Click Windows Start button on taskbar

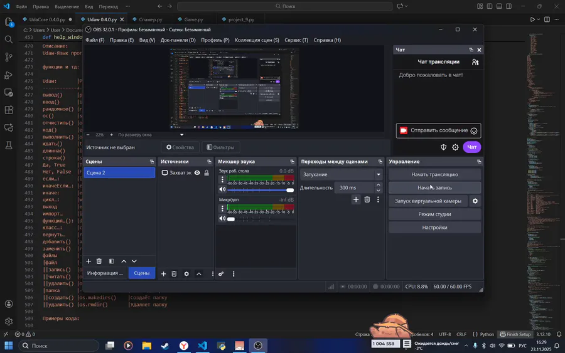click(x=9, y=346)
